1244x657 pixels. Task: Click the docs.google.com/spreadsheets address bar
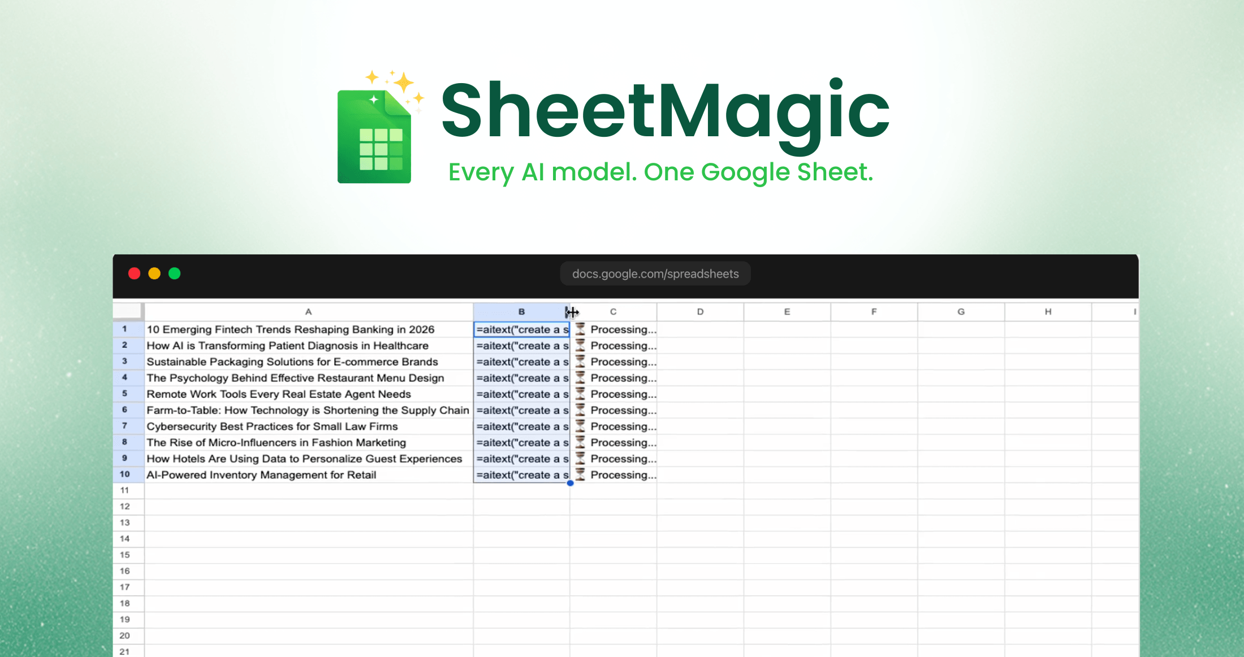pyautogui.click(x=655, y=274)
